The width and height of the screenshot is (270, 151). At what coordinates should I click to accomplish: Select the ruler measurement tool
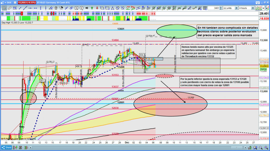pos(10,8)
